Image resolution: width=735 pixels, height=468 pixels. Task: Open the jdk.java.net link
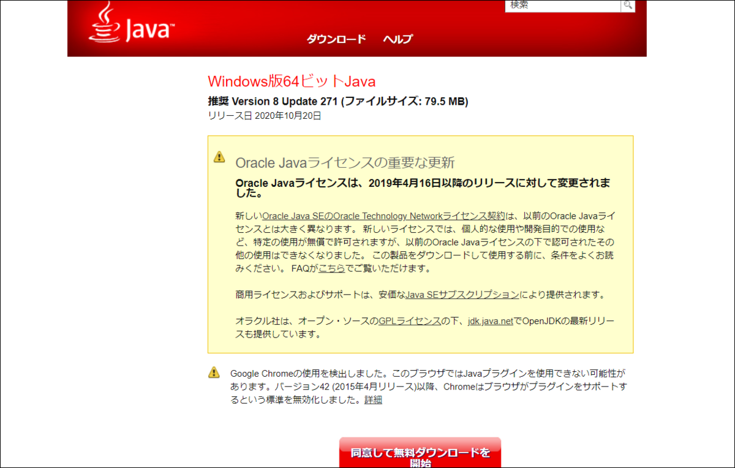tap(490, 321)
